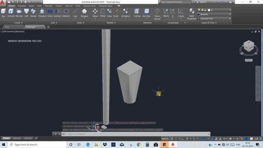
Task: Open the Home ribbon tab
Action: tap(11, 6)
